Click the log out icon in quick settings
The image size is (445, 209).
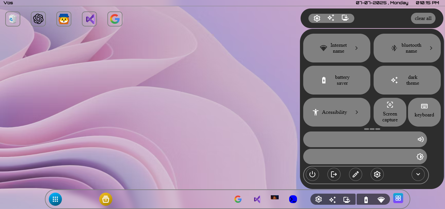pyautogui.click(x=334, y=174)
